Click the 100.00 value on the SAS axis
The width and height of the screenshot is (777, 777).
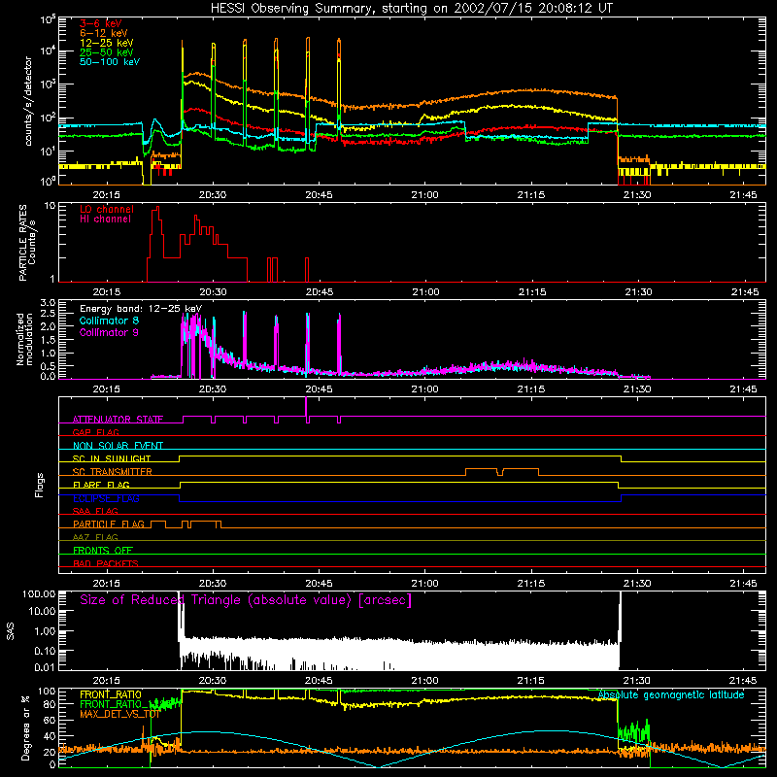pyautogui.click(x=39, y=594)
